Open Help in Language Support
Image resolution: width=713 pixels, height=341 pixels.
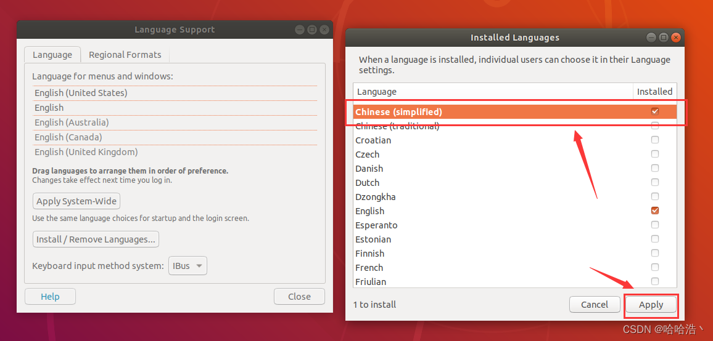point(50,297)
